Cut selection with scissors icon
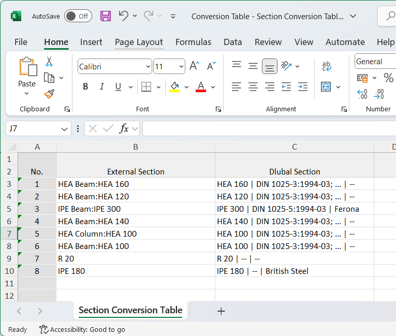Viewport: 396px width, 336px height. tap(49, 62)
